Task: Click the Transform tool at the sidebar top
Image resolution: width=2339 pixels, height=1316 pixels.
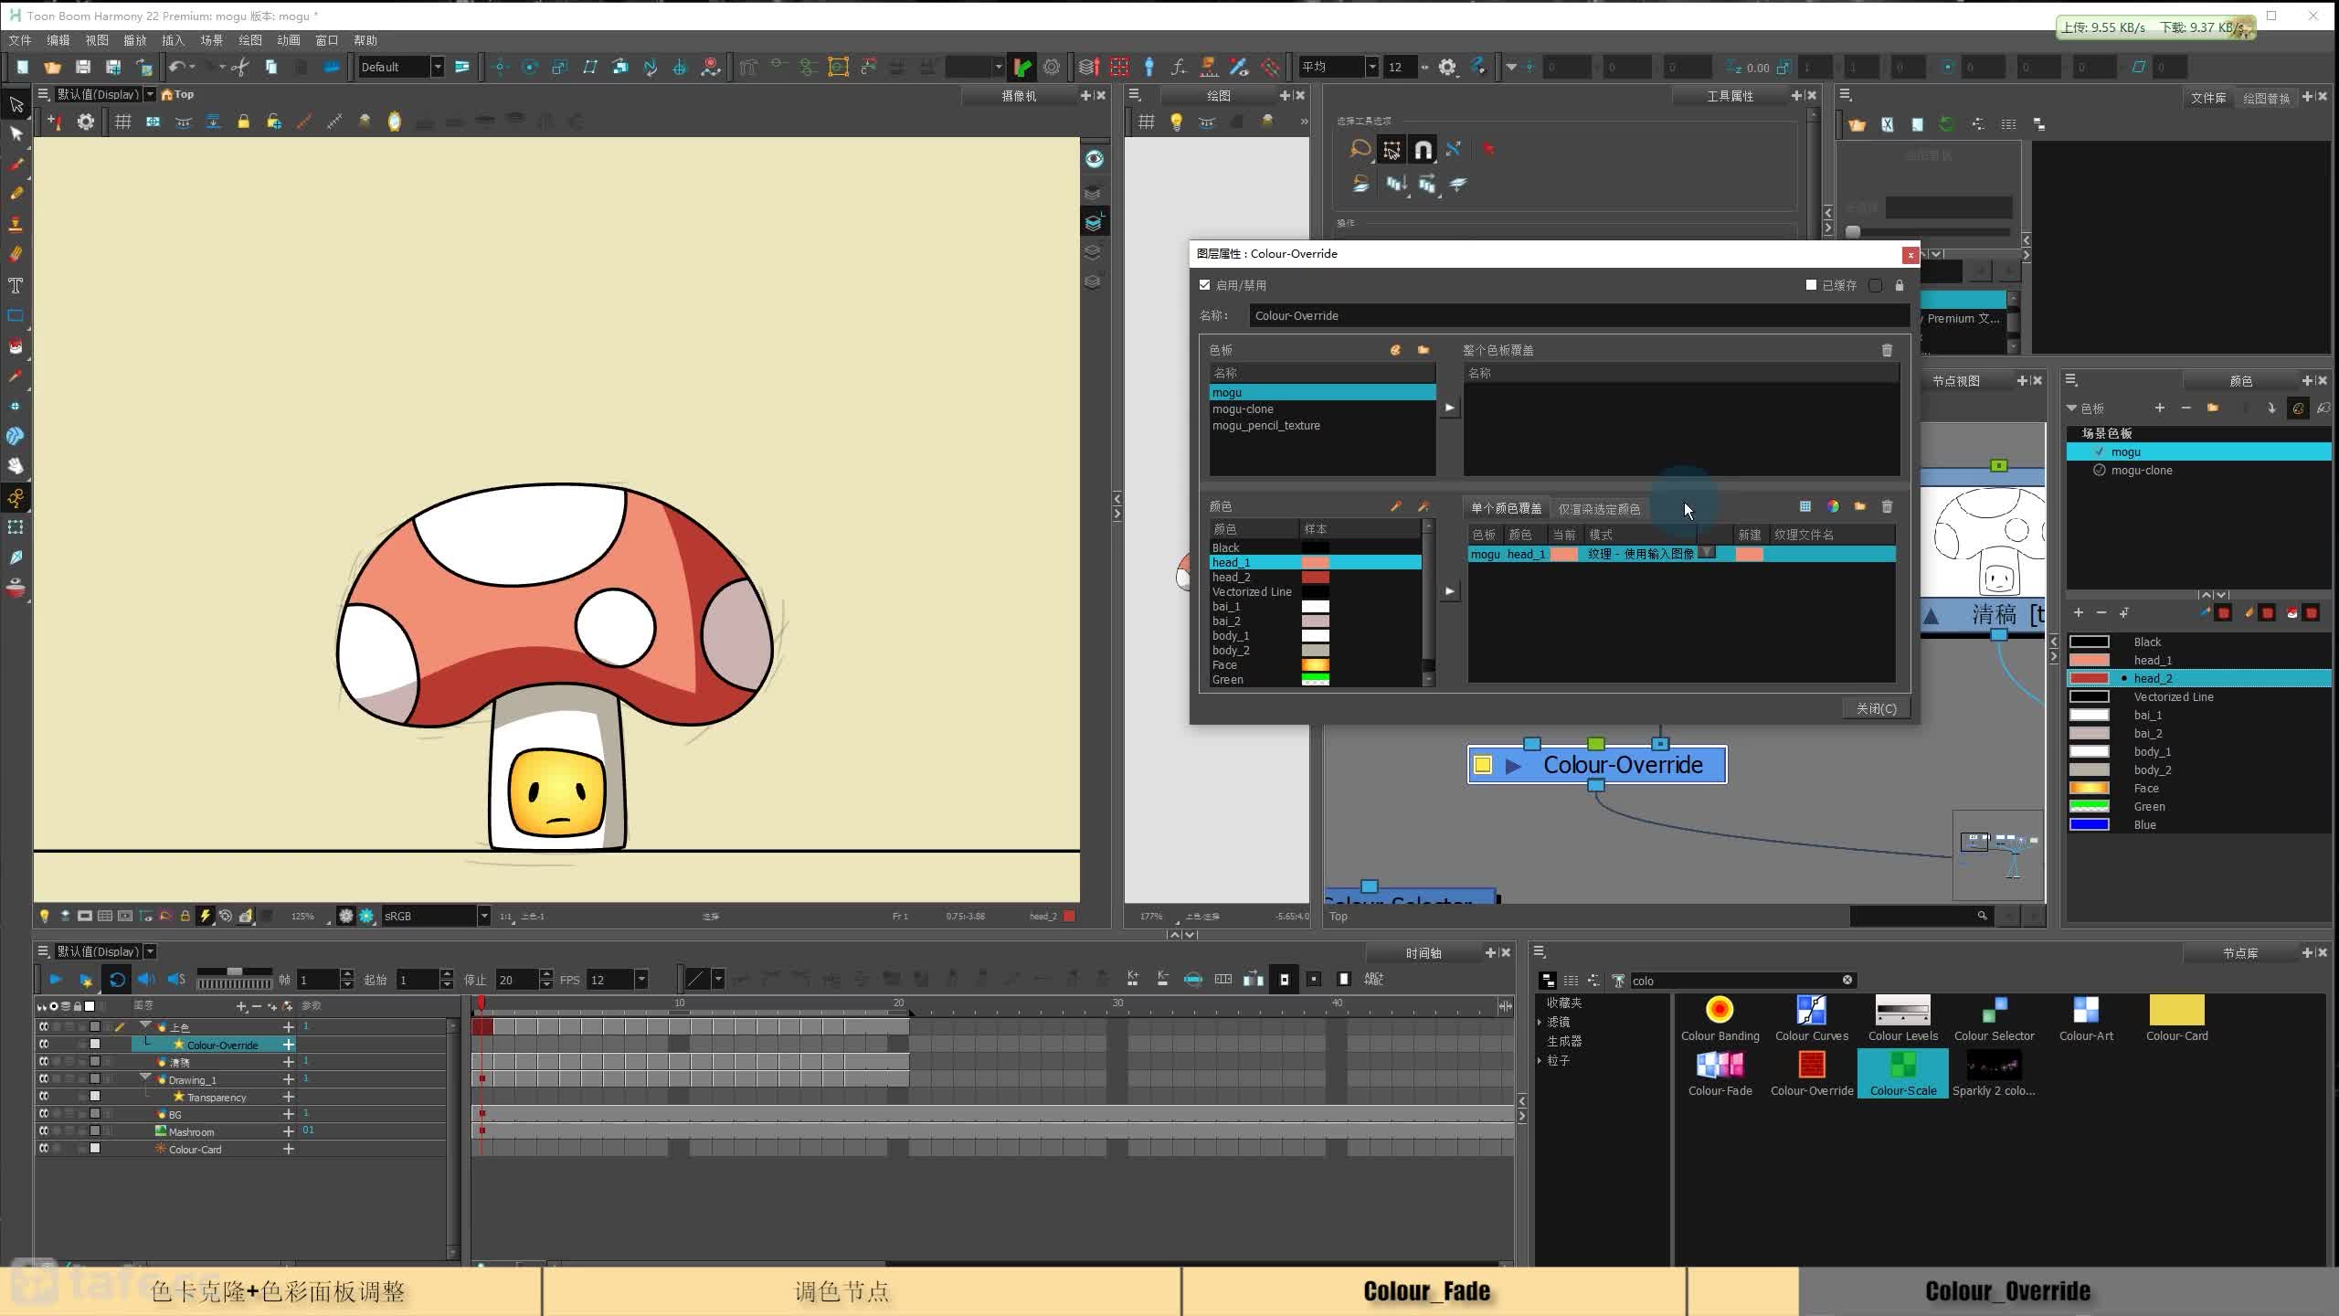Action: coord(16,104)
